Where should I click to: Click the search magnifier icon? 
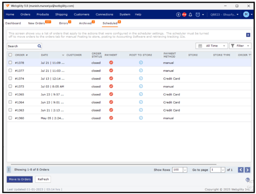pyautogui.click(x=39, y=46)
